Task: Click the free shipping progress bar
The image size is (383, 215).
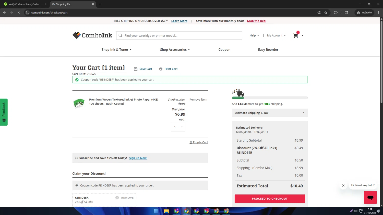Action: [x=270, y=98]
